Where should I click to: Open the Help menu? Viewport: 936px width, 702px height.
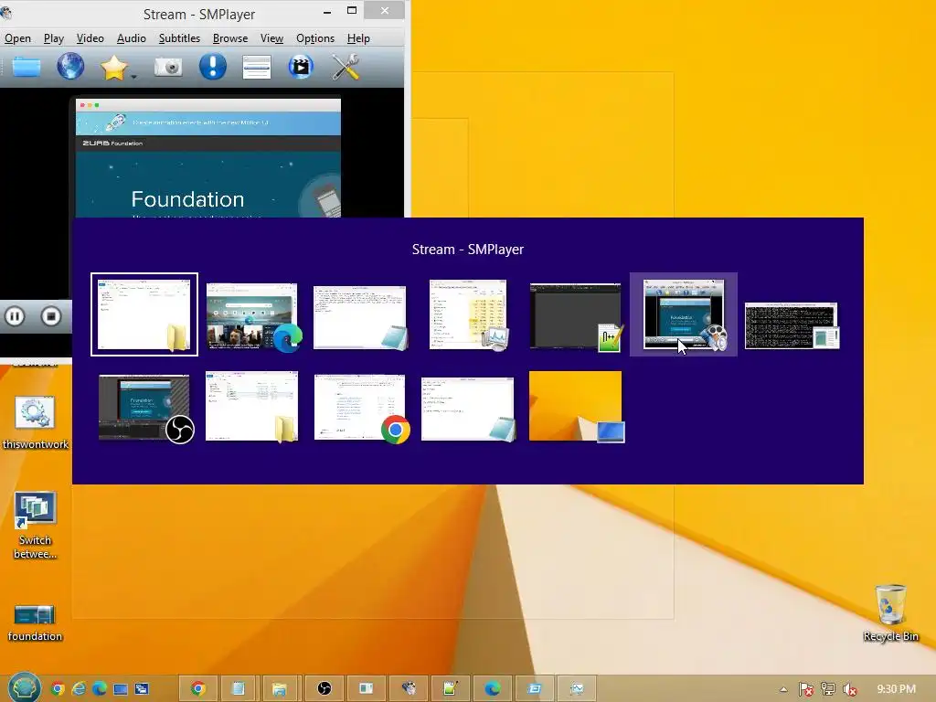tap(358, 38)
